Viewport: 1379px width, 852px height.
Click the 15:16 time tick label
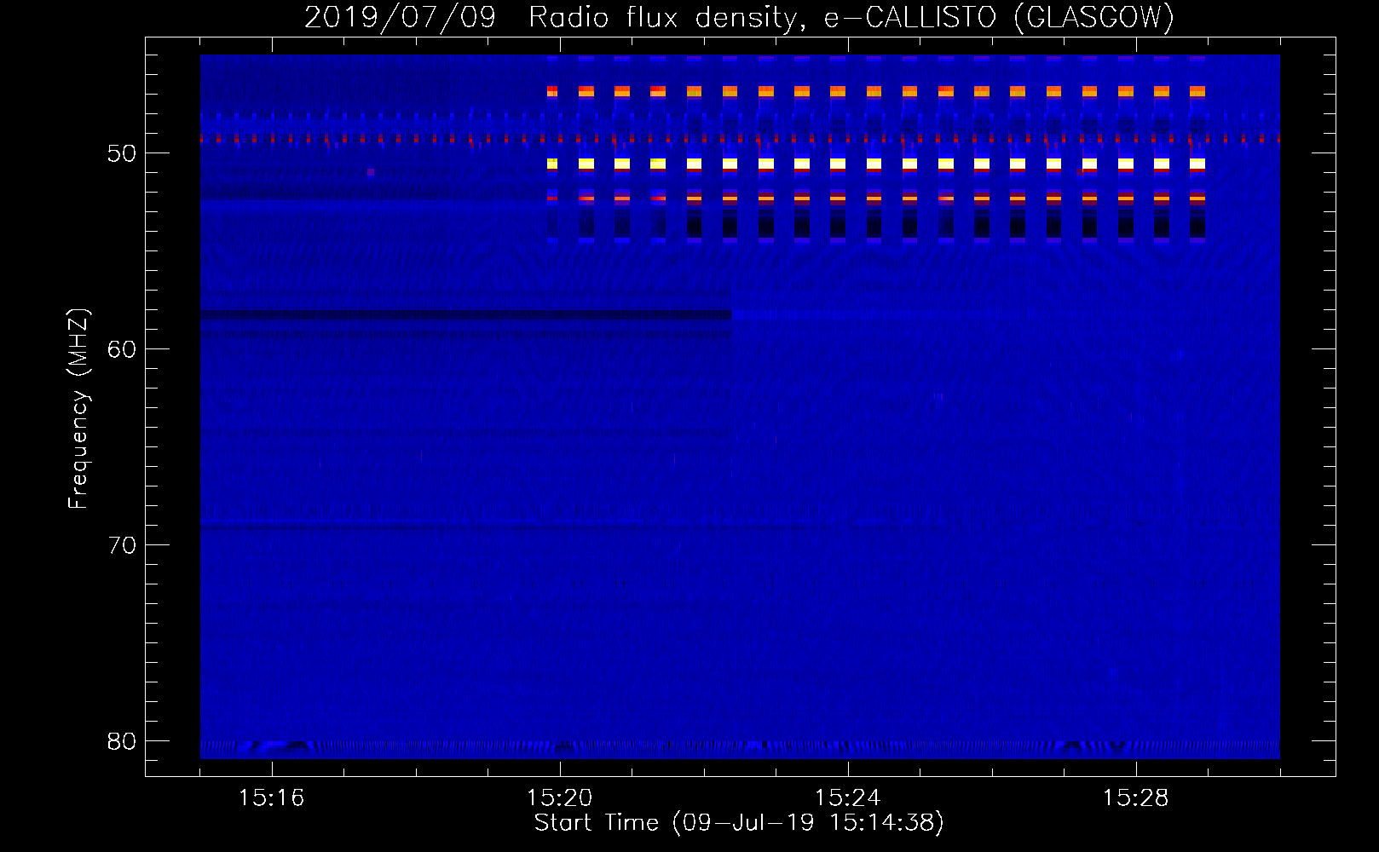pyautogui.click(x=271, y=797)
